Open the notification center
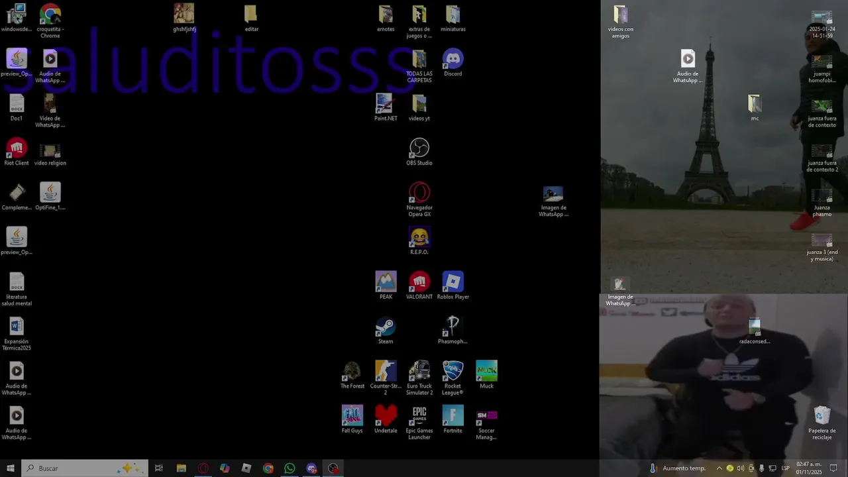 click(834, 468)
